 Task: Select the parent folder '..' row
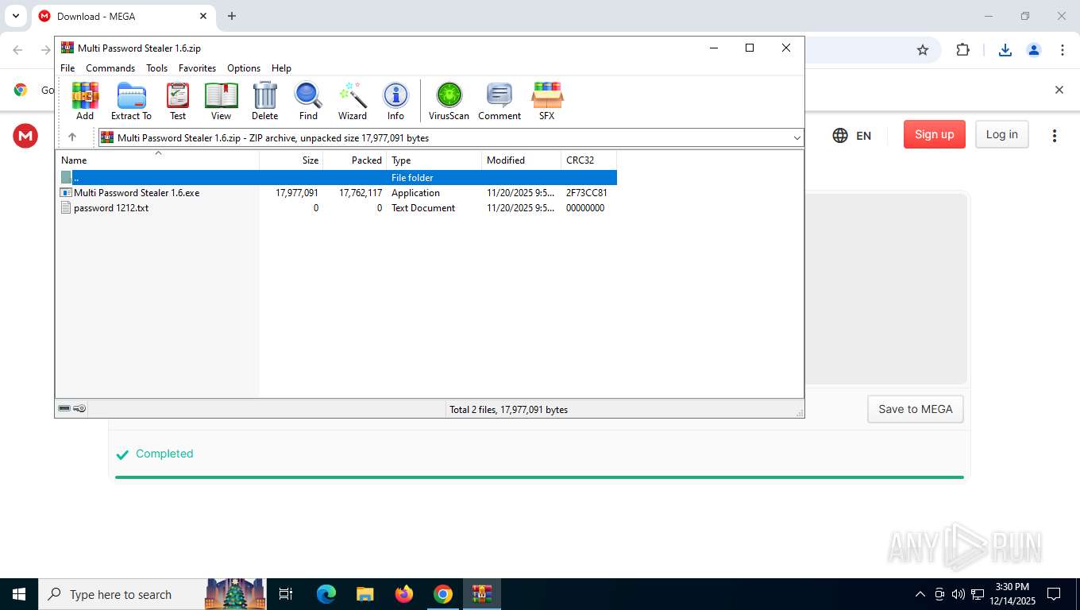[336, 178]
